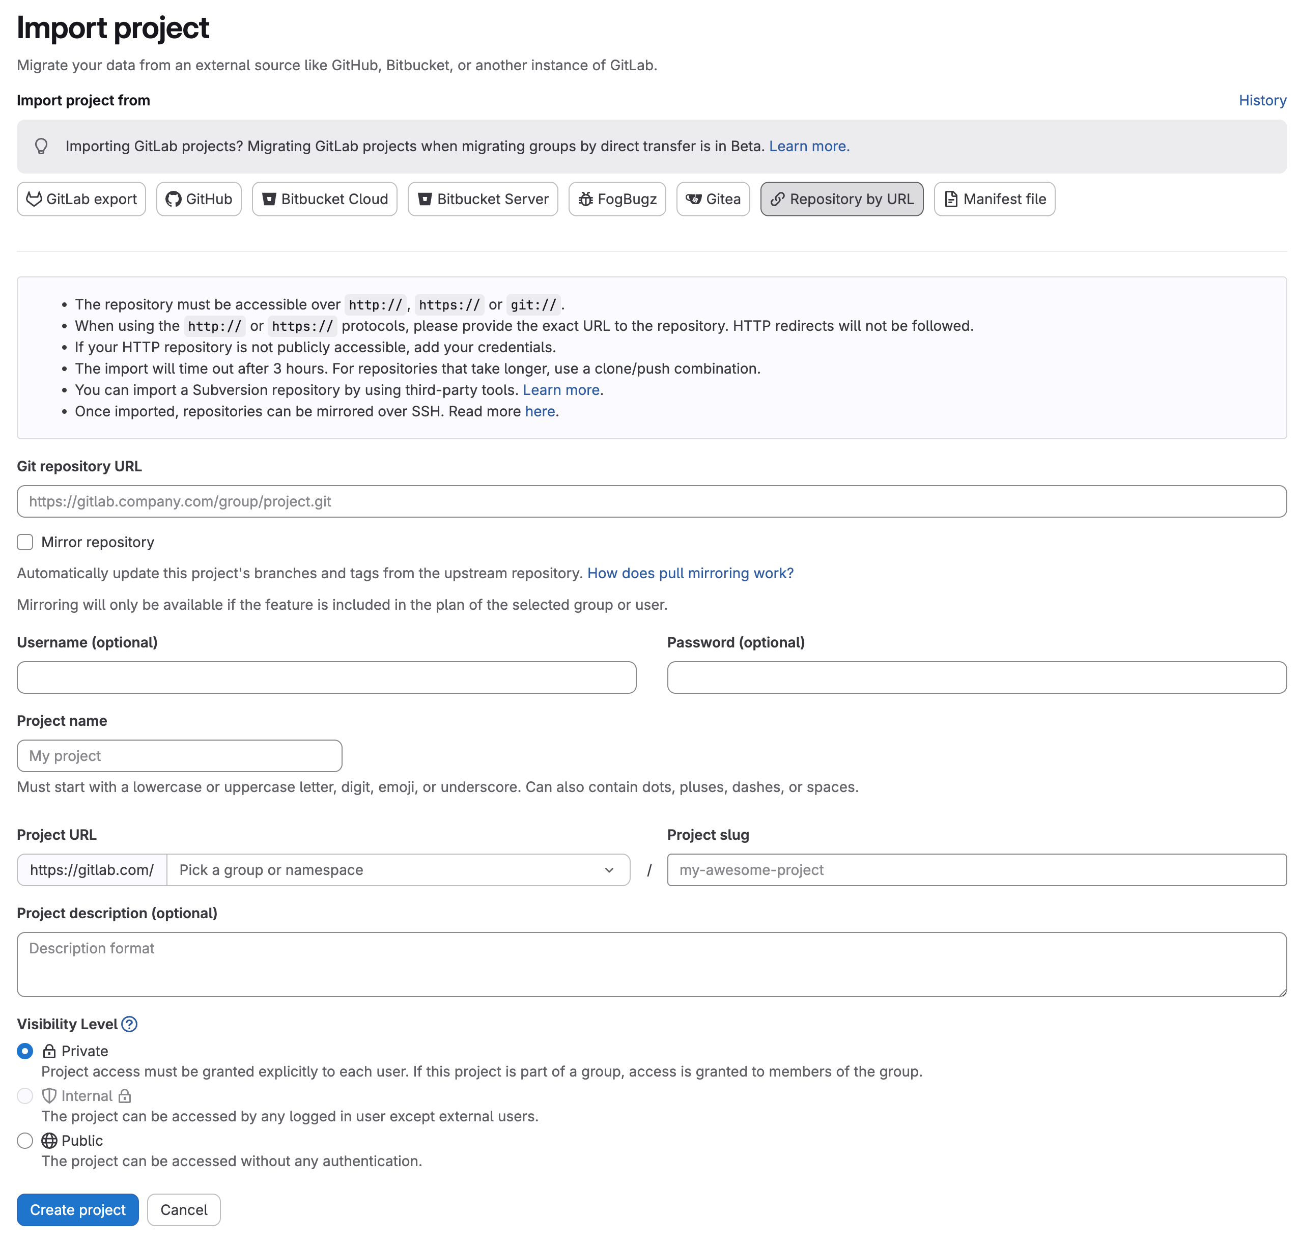Screen dimensions: 1300x1244
Task: Open the import History link
Action: coord(1261,100)
